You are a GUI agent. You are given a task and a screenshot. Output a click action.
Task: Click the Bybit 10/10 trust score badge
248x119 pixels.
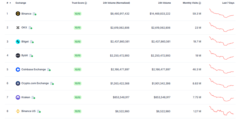[78, 55]
